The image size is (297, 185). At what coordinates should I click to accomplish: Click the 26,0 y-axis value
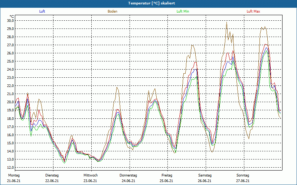pos(11,53)
